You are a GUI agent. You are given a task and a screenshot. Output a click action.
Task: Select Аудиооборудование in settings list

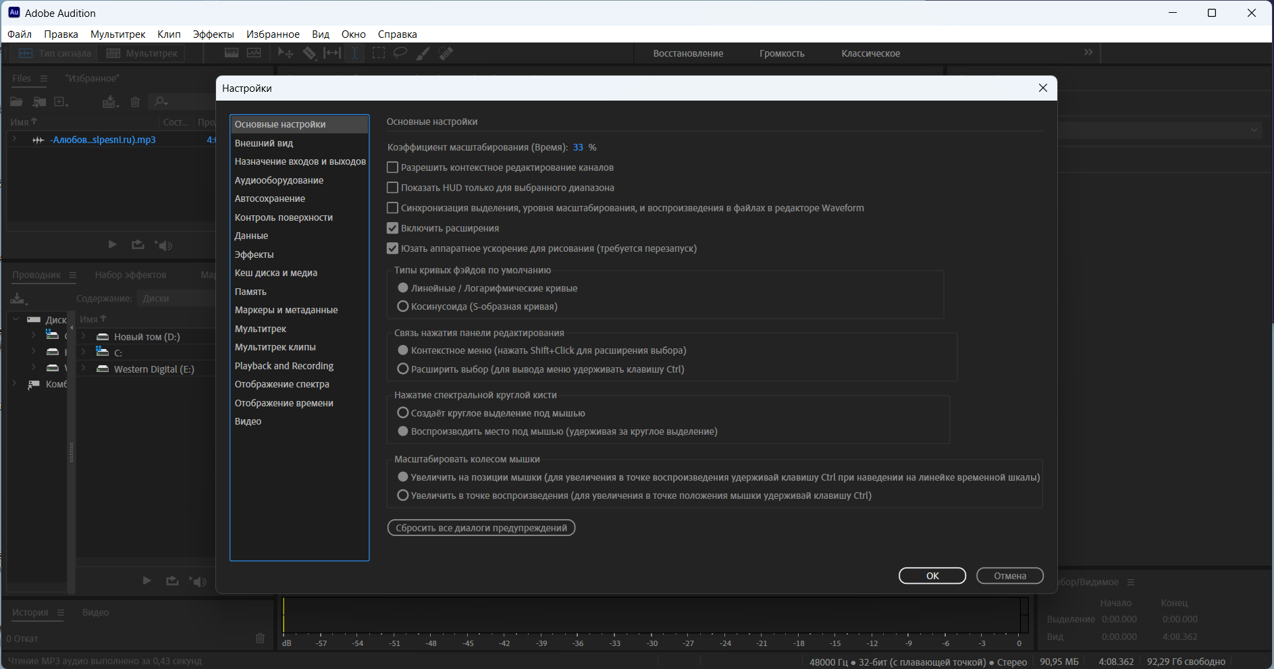tap(279, 180)
